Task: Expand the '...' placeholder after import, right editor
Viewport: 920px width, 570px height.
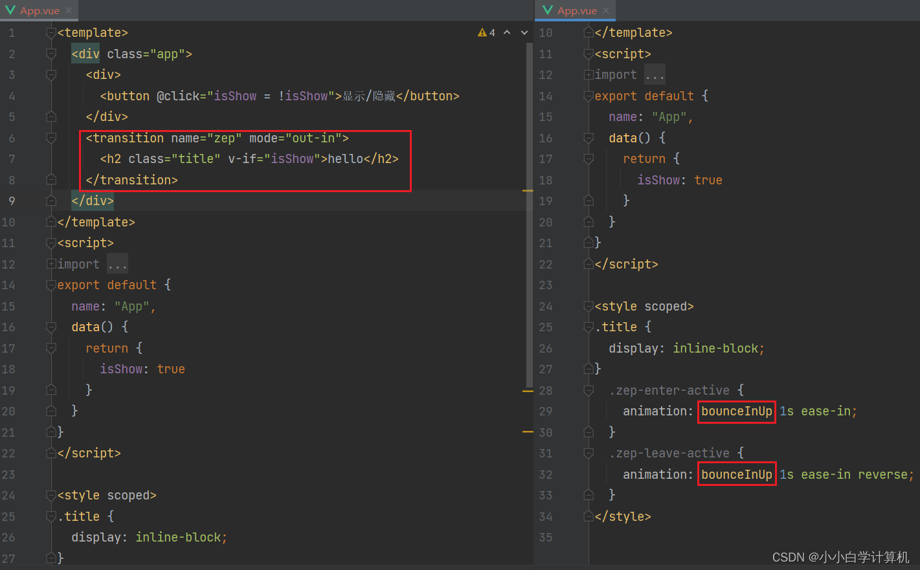Action: 655,75
